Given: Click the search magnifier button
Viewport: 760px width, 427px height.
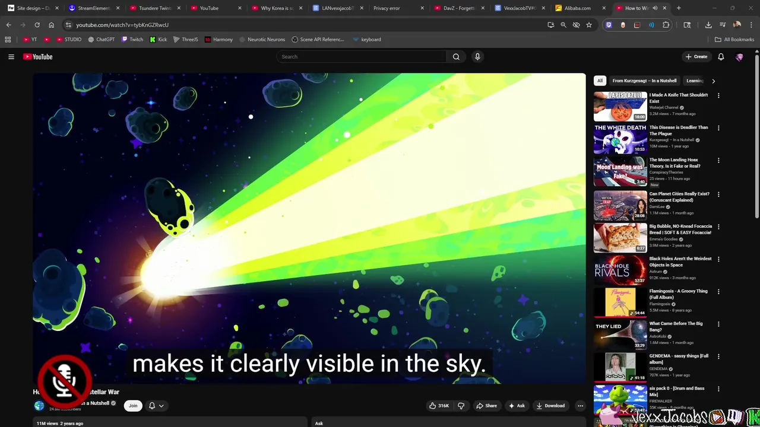Looking at the screenshot, I should click(456, 56).
